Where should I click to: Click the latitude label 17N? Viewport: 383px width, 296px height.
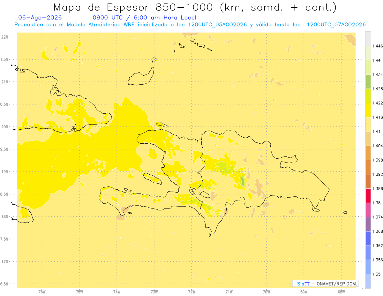(x=5, y=262)
